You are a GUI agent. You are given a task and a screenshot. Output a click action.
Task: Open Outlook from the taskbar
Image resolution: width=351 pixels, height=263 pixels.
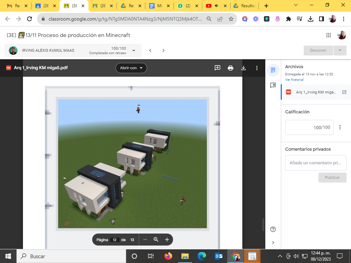(x=218, y=256)
